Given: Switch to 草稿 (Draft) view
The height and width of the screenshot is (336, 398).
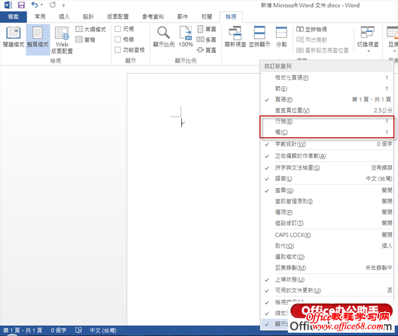Looking at the screenshot, I should [x=86, y=40].
